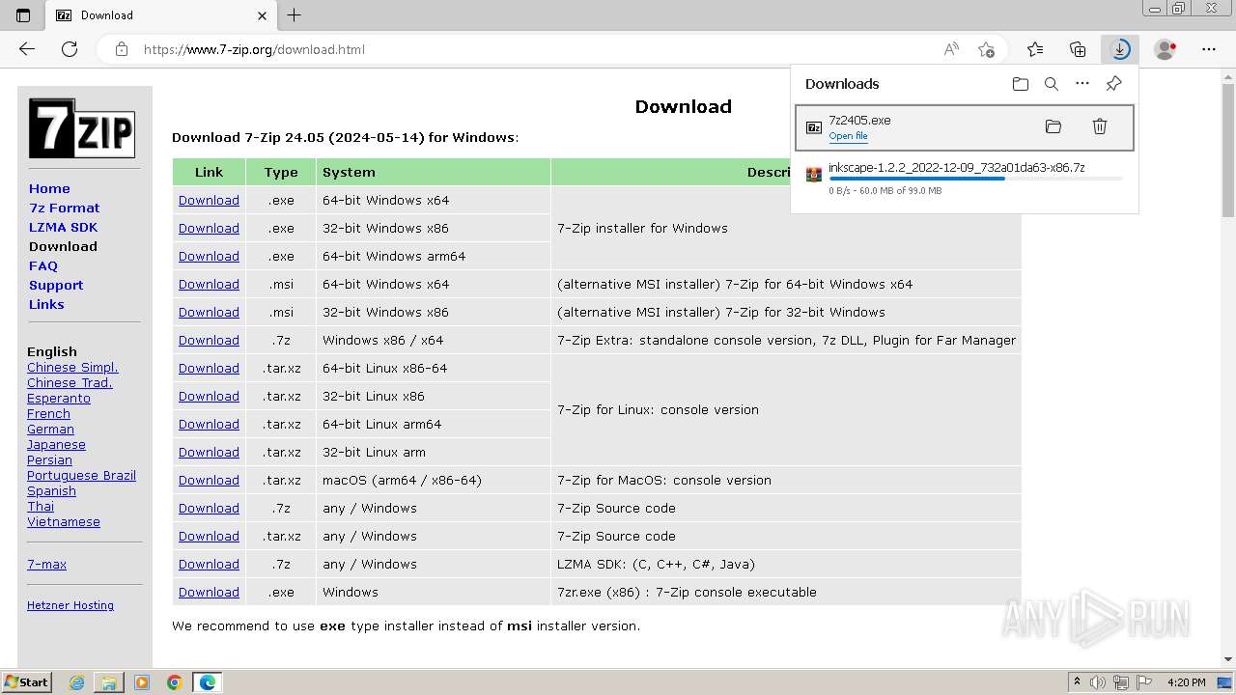Open More options in Downloads panel
1236x695 pixels.
coord(1082,84)
